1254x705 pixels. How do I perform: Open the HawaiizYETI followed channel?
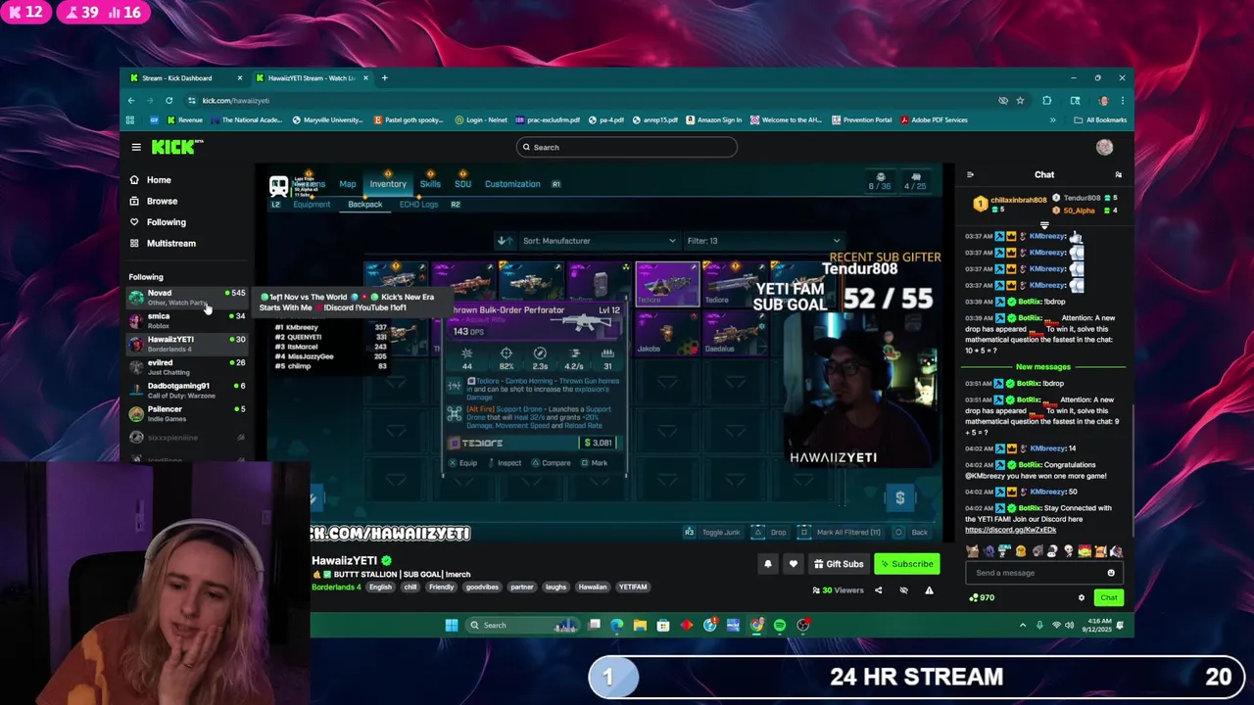(187, 344)
